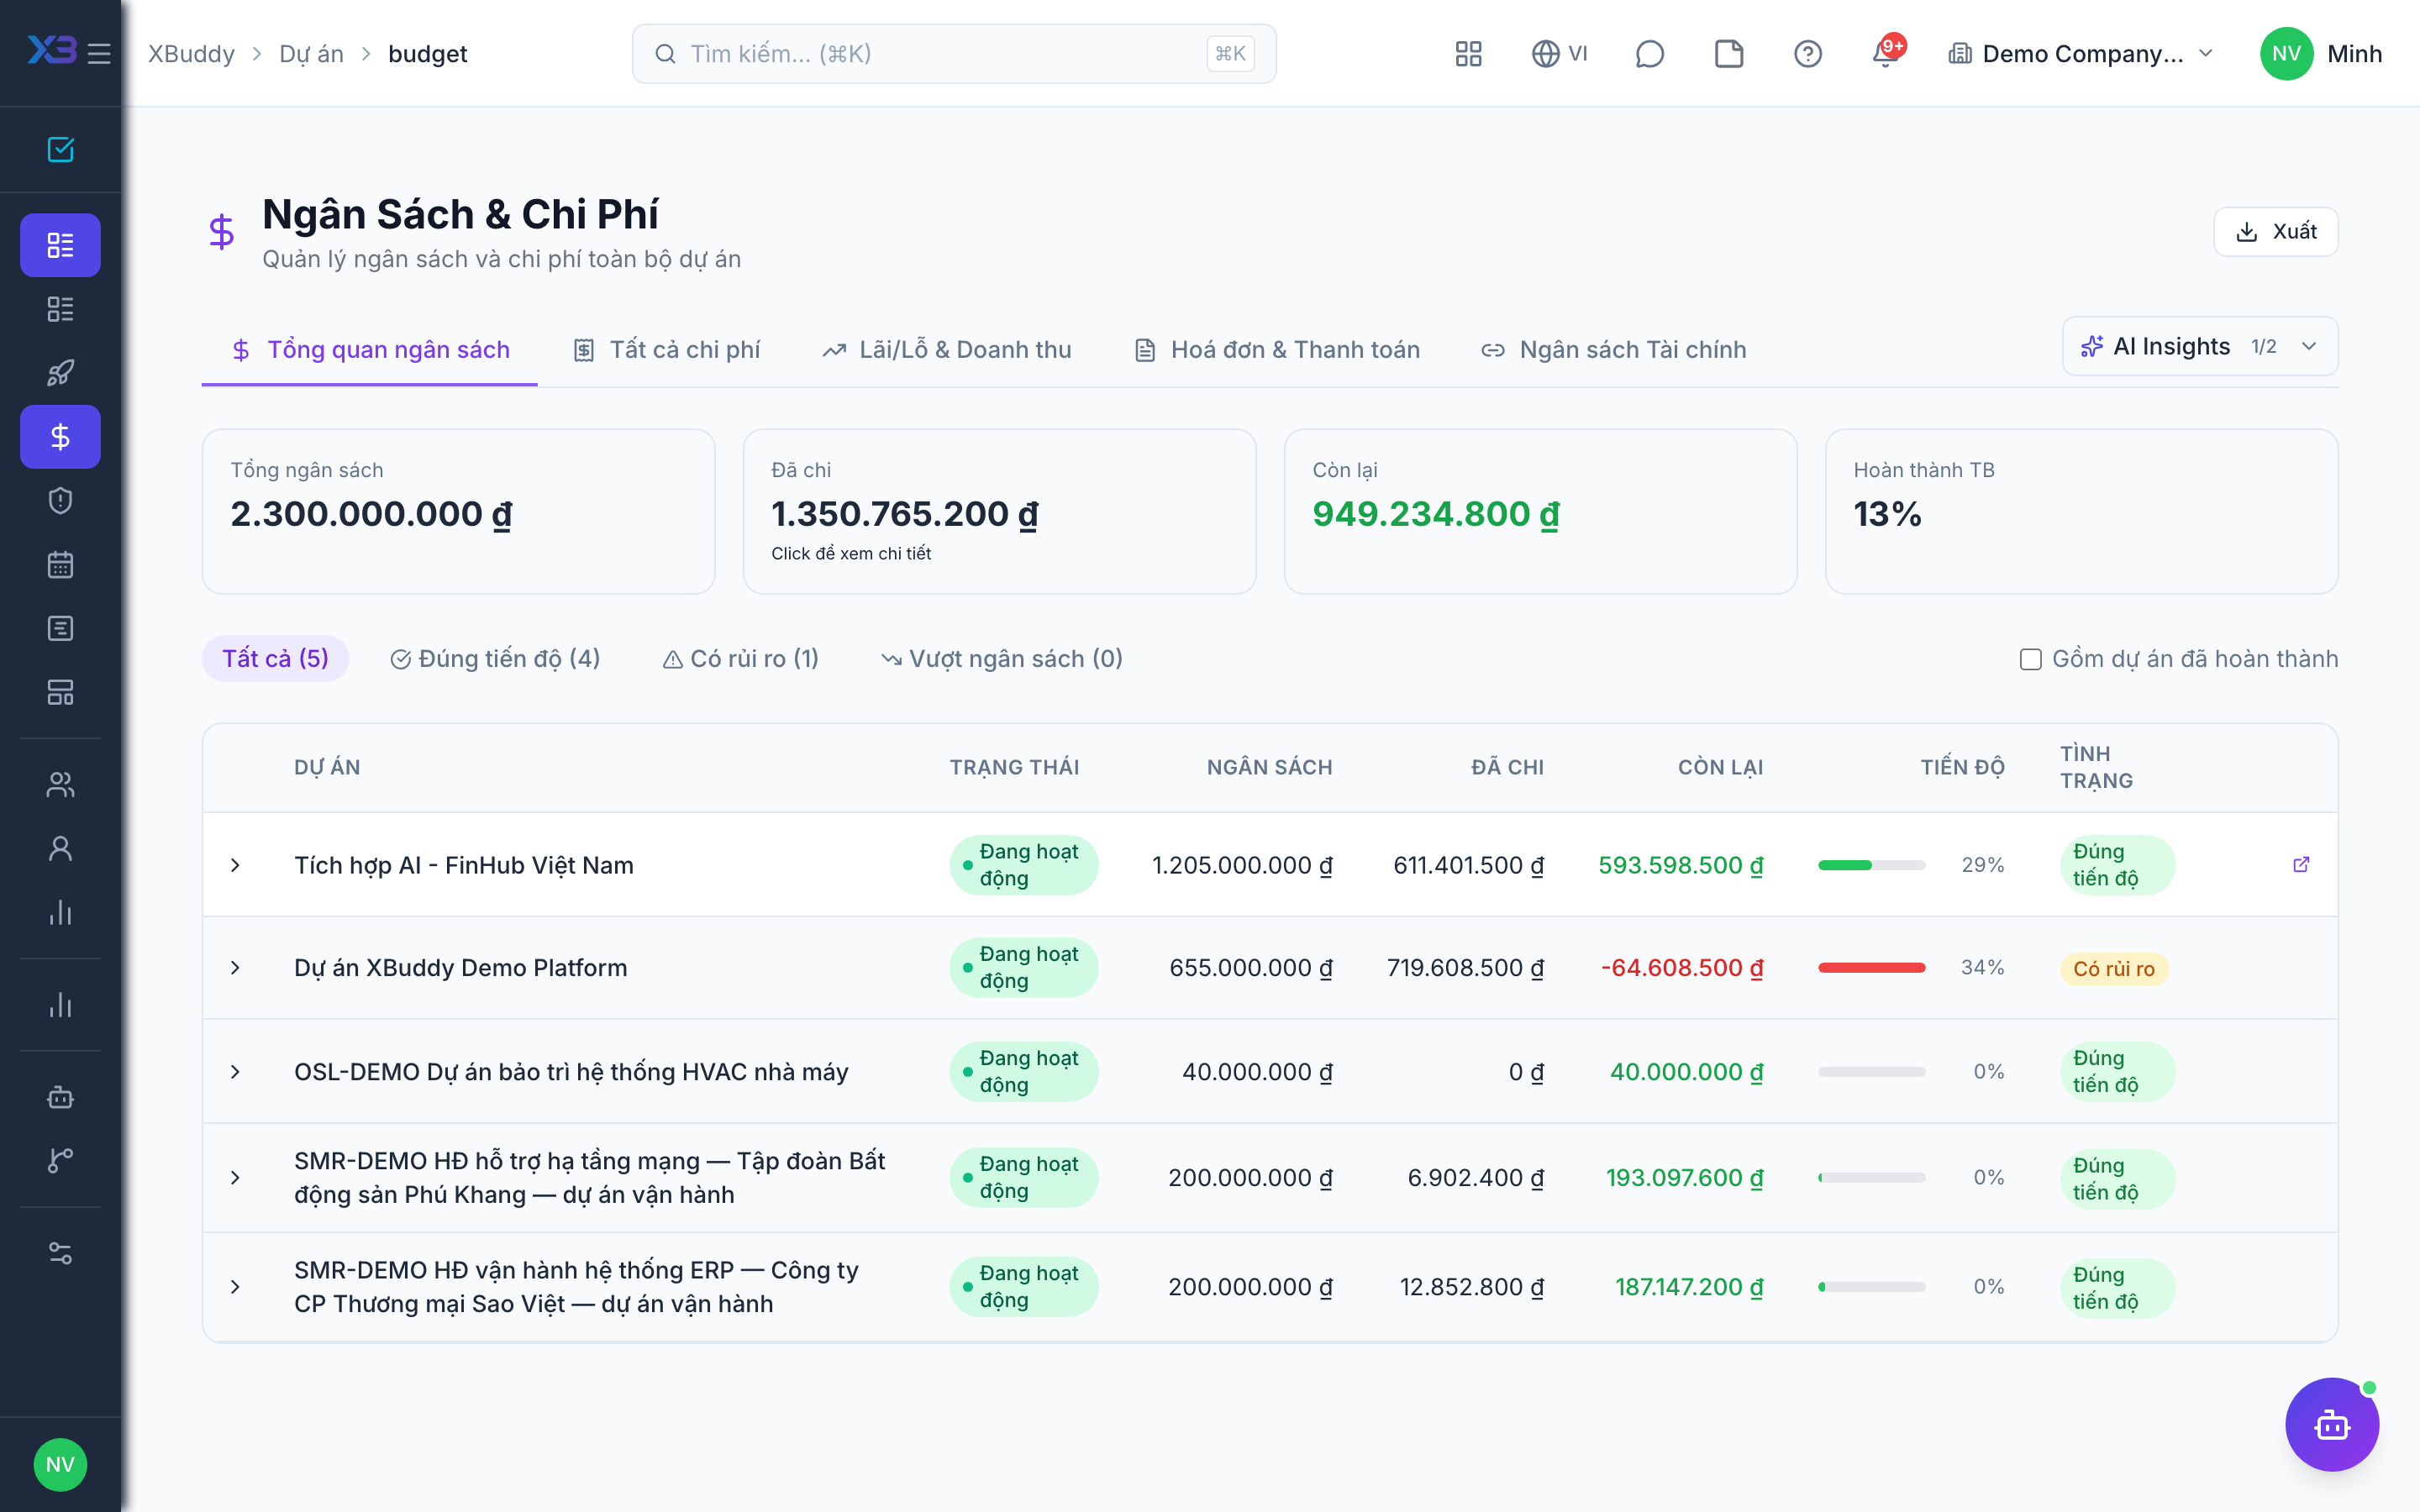Open the apps grid icon in header
2420x1512 pixels.
[x=1468, y=53]
